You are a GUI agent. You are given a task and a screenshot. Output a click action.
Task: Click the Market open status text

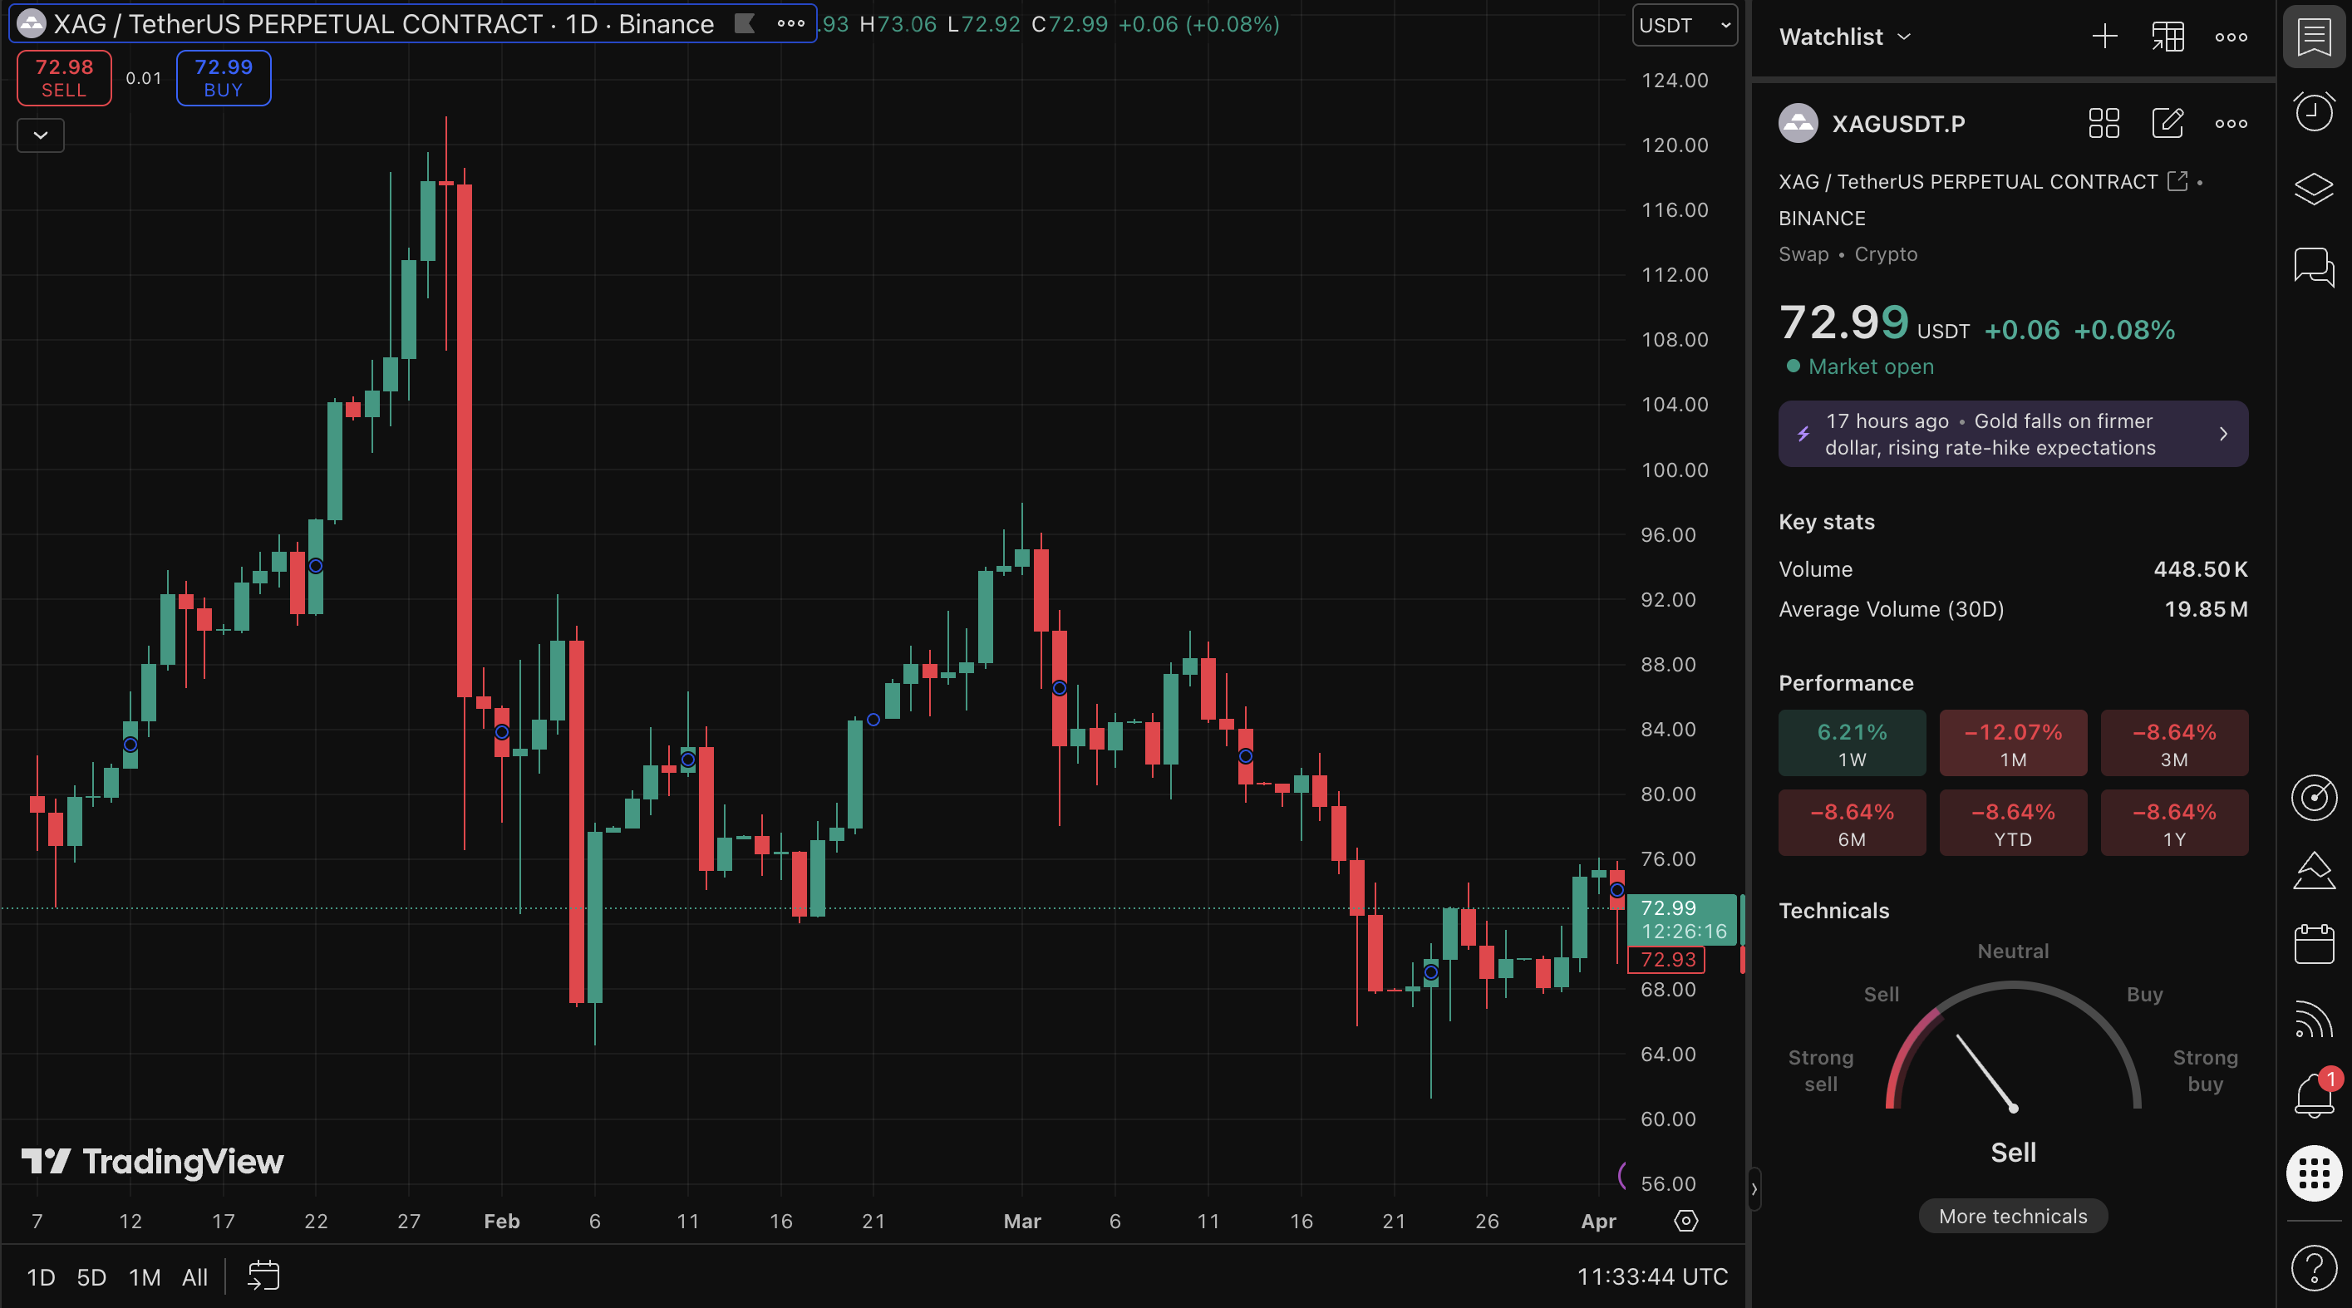tap(1871, 366)
